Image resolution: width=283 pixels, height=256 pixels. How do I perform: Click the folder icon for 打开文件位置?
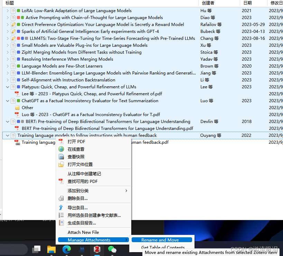61,164
